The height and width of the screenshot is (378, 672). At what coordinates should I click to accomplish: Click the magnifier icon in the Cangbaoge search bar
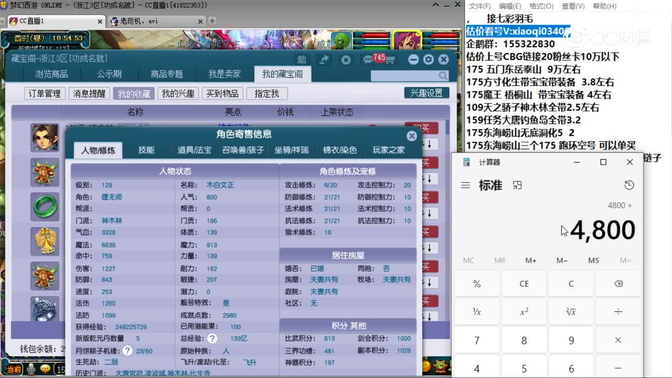[443, 76]
